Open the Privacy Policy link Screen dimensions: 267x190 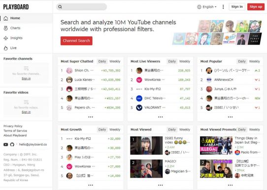point(13,126)
